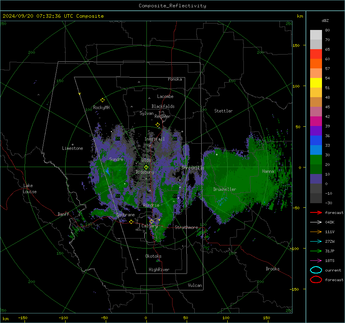Screen dimensions: 345x323
Task: Click the Strathmore map label
Action: coord(186,227)
